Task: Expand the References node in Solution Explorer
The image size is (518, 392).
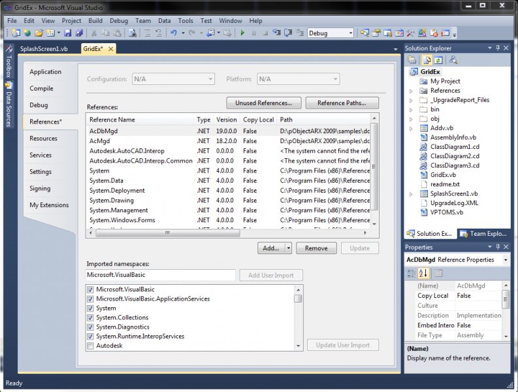Action: [x=411, y=91]
